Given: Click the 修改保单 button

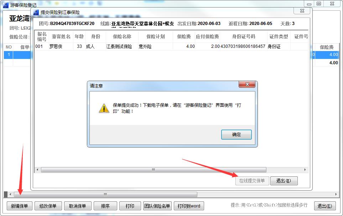Looking at the screenshot, I should [48, 206].
